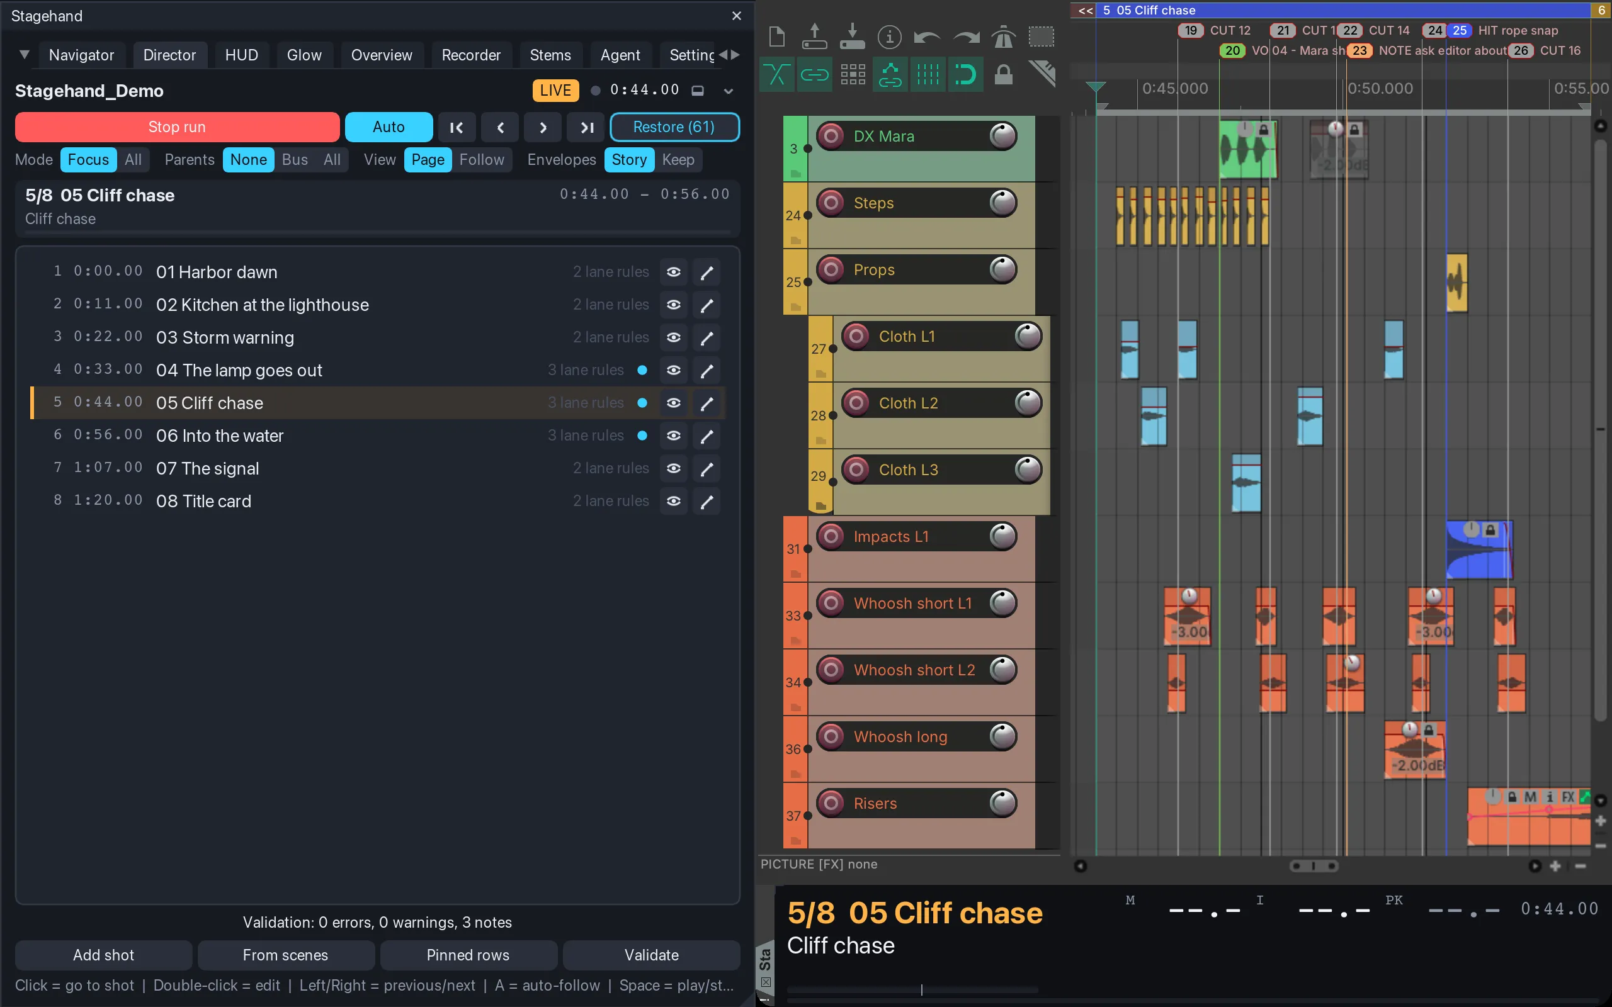Open the Stems tab
1612x1007 pixels.
click(x=550, y=55)
